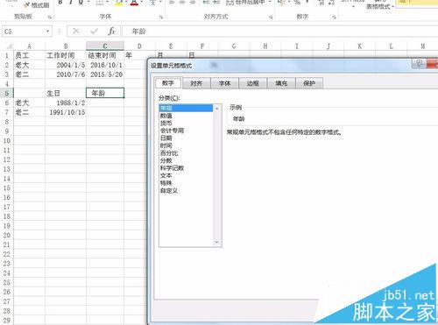Viewport: 438px width, 325px height.
Task: Click the percent style icon
Action: pos(297,3)
